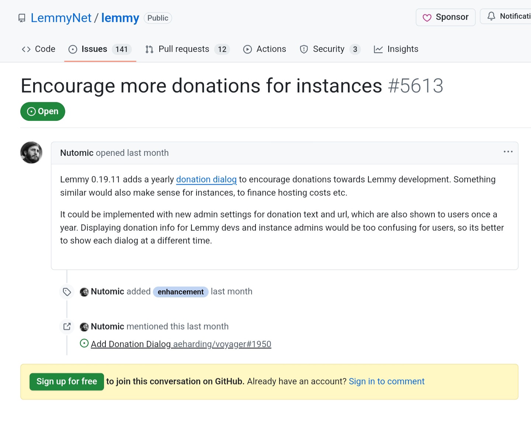Open Nutomic link in 'mentioned this' event
Viewport: 531px width, 436px height.
[x=108, y=327]
